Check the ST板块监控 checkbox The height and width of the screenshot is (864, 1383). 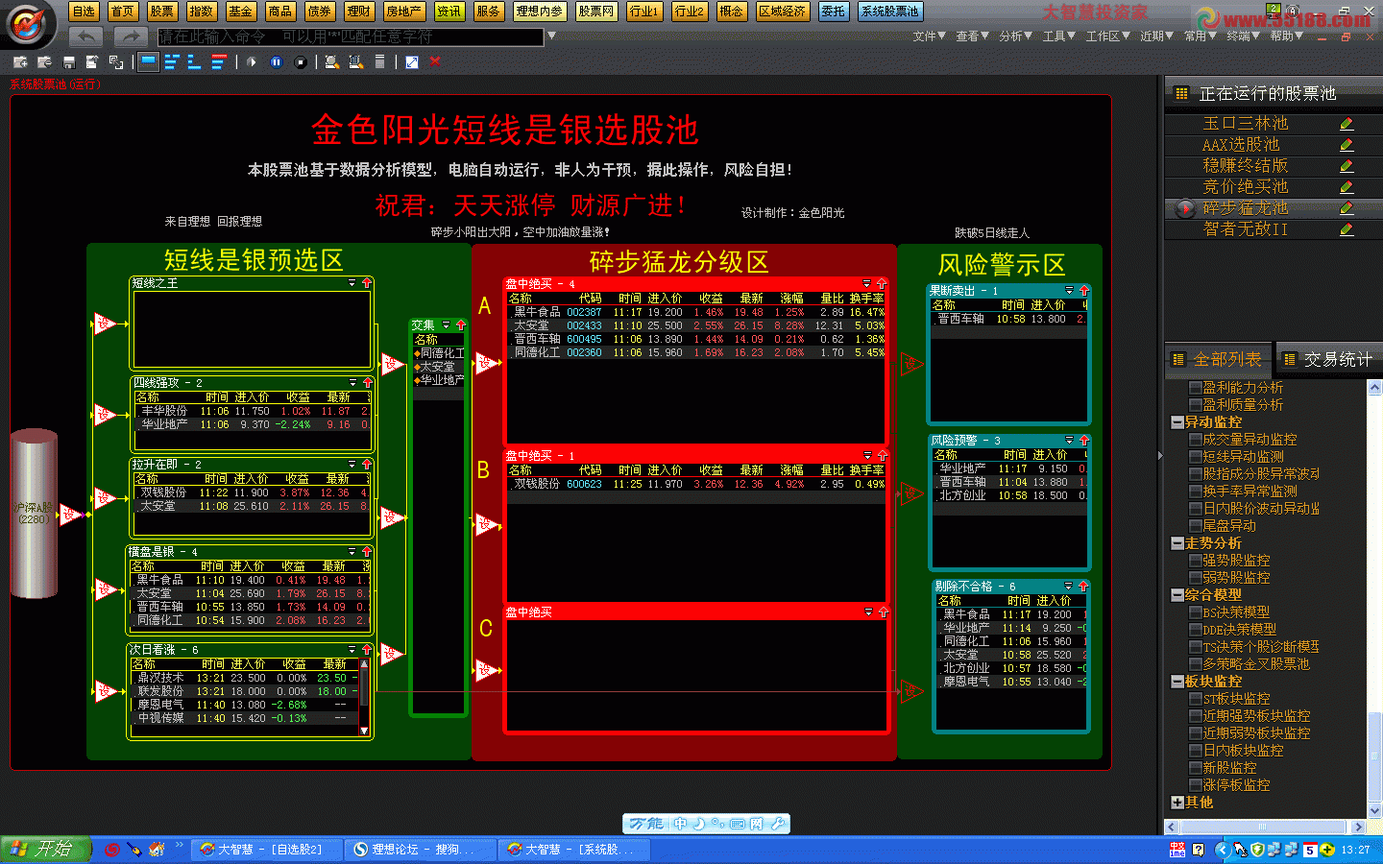[1195, 699]
